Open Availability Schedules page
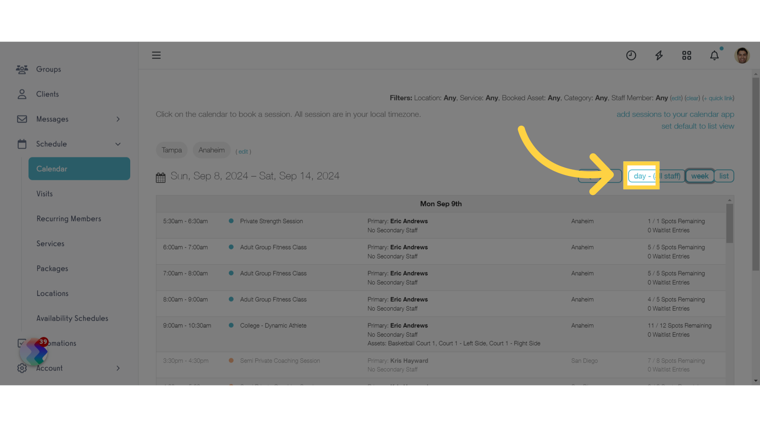760x427 pixels. [72, 318]
